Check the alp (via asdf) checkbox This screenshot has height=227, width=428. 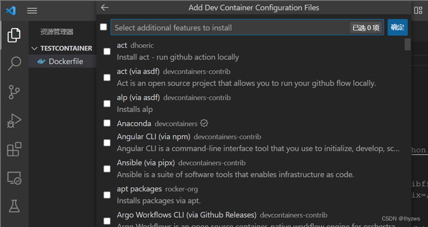click(107, 104)
